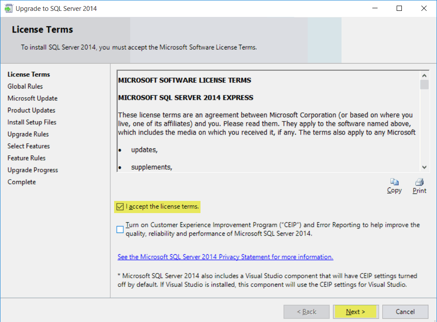This screenshot has width=437, height=322.
Task: Select the Product Updates step
Action: (31, 110)
